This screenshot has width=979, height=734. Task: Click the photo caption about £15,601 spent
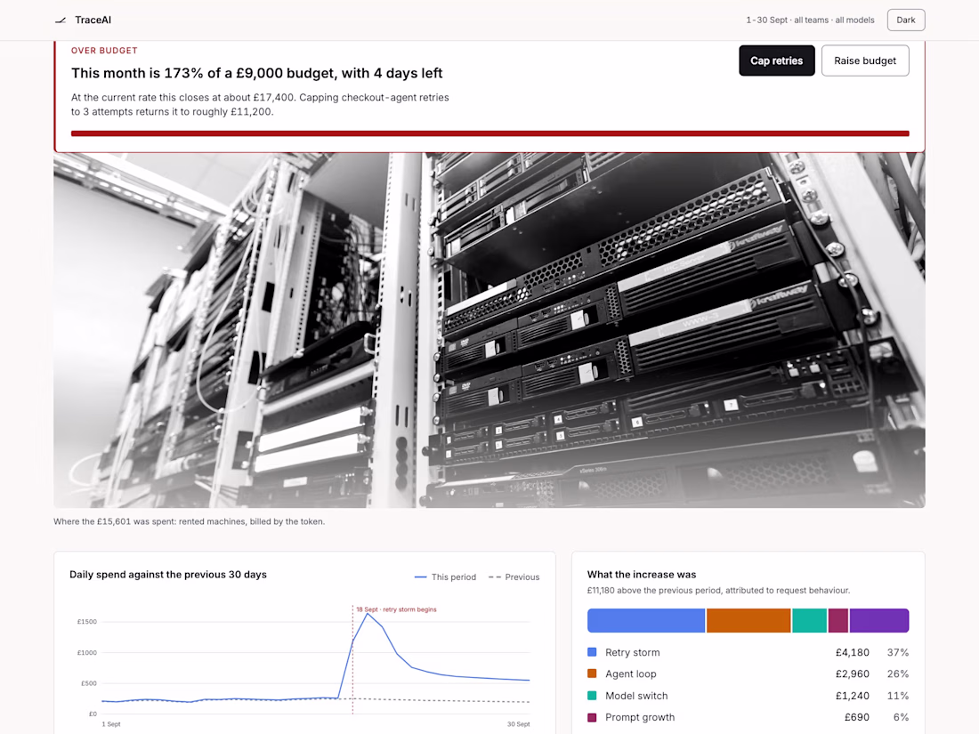190,521
